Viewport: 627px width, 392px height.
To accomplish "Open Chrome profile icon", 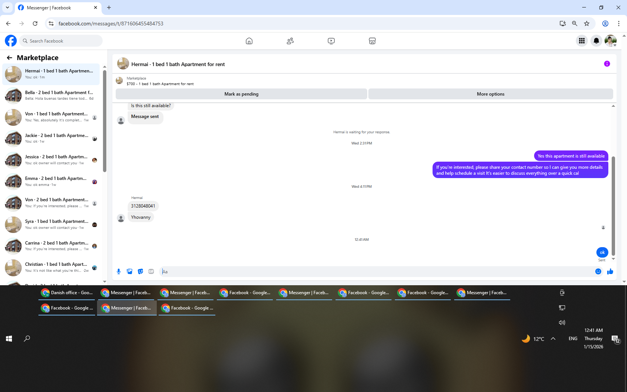I will pyautogui.click(x=605, y=24).
